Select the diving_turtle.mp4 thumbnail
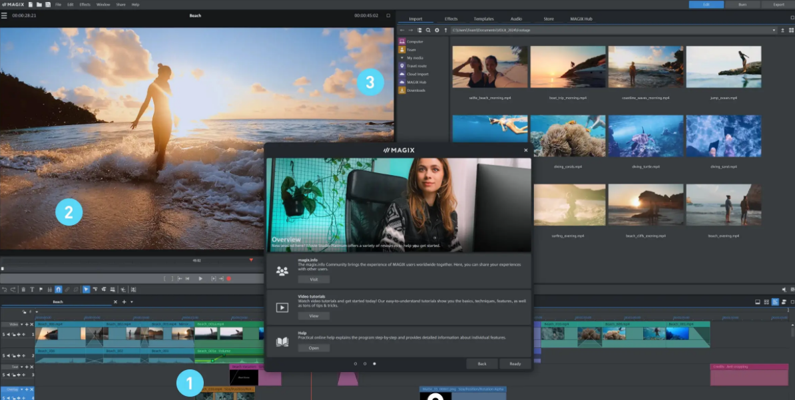Viewport: 795px width, 400px height. click(646, 136)
